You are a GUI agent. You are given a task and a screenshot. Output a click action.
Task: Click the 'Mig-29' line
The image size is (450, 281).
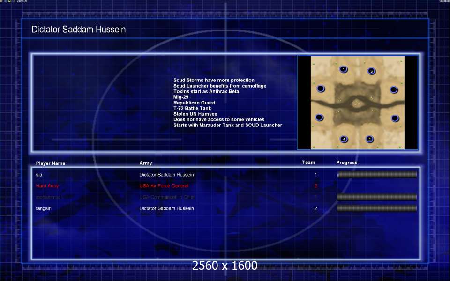tap(181, 97)
